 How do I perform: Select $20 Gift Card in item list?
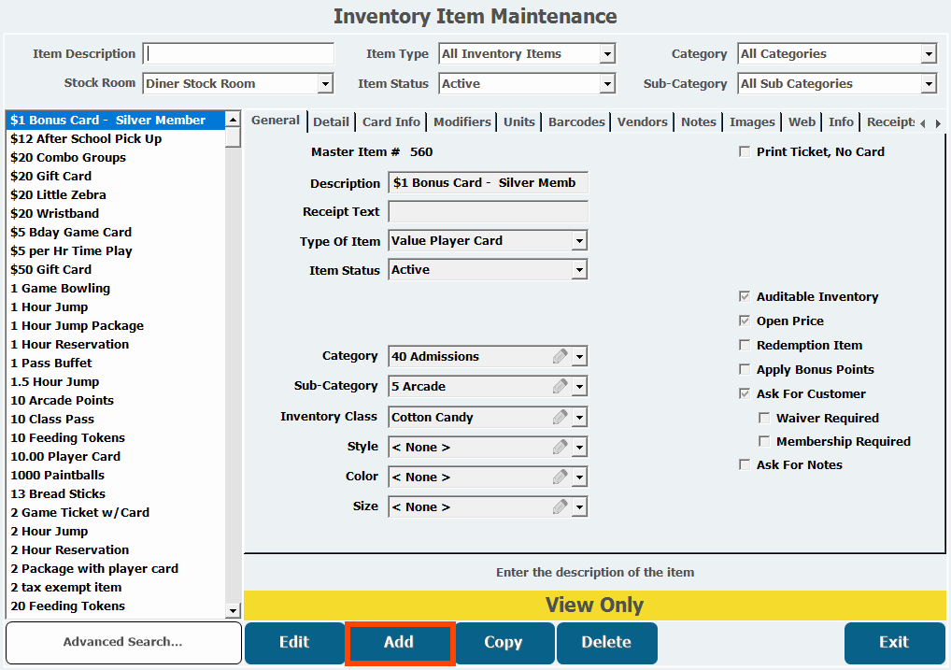click(51, 177)
